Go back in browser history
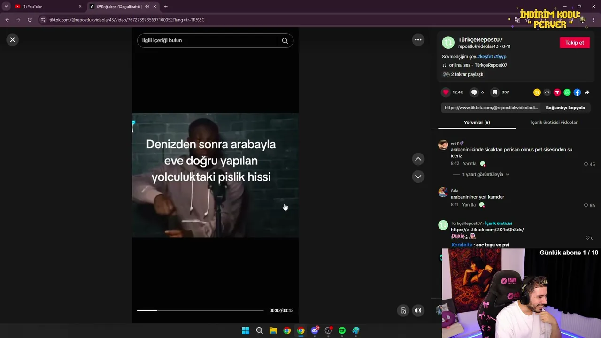The width and height of the screenshot is (601, 338). [7, 20]
